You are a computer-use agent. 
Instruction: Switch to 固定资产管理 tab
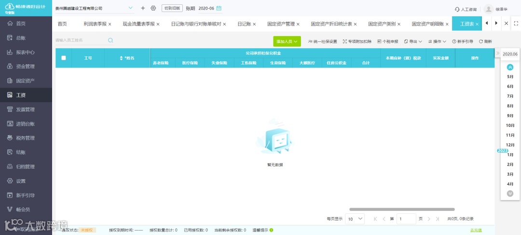281,24
